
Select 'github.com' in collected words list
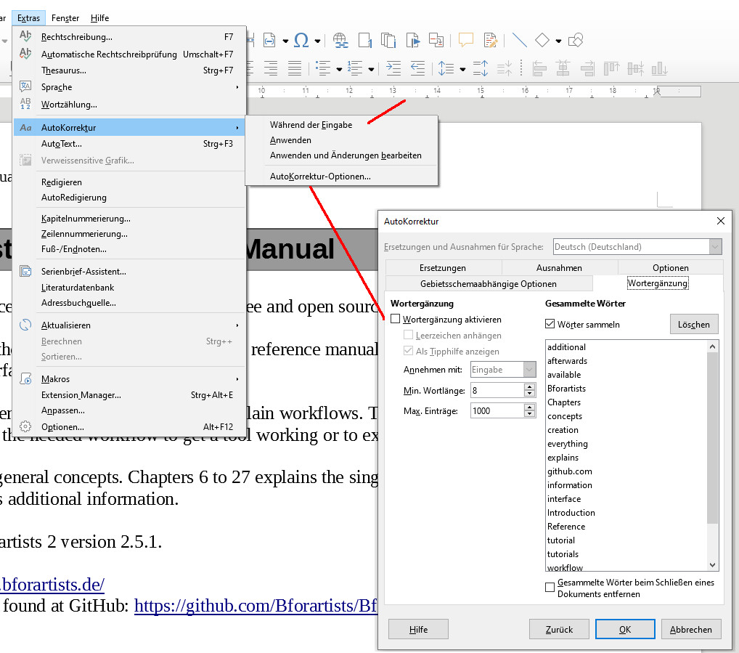coord(570,471)
